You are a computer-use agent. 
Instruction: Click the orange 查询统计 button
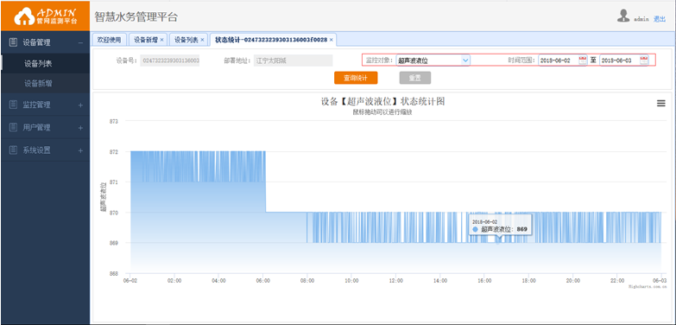356,78
